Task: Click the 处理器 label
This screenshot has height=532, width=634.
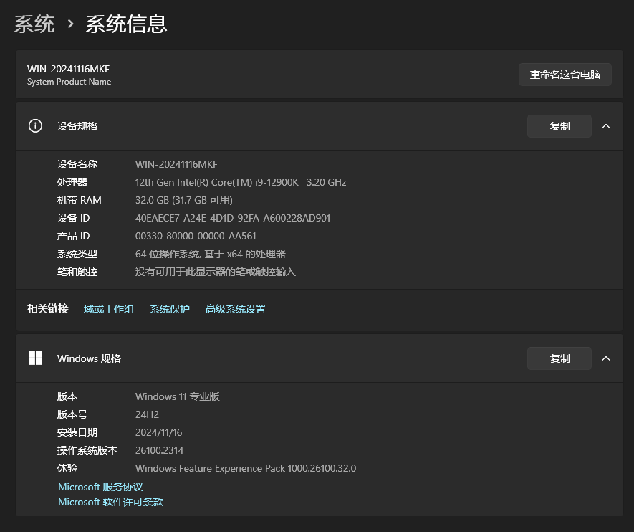Action: [x=72, y=182]
